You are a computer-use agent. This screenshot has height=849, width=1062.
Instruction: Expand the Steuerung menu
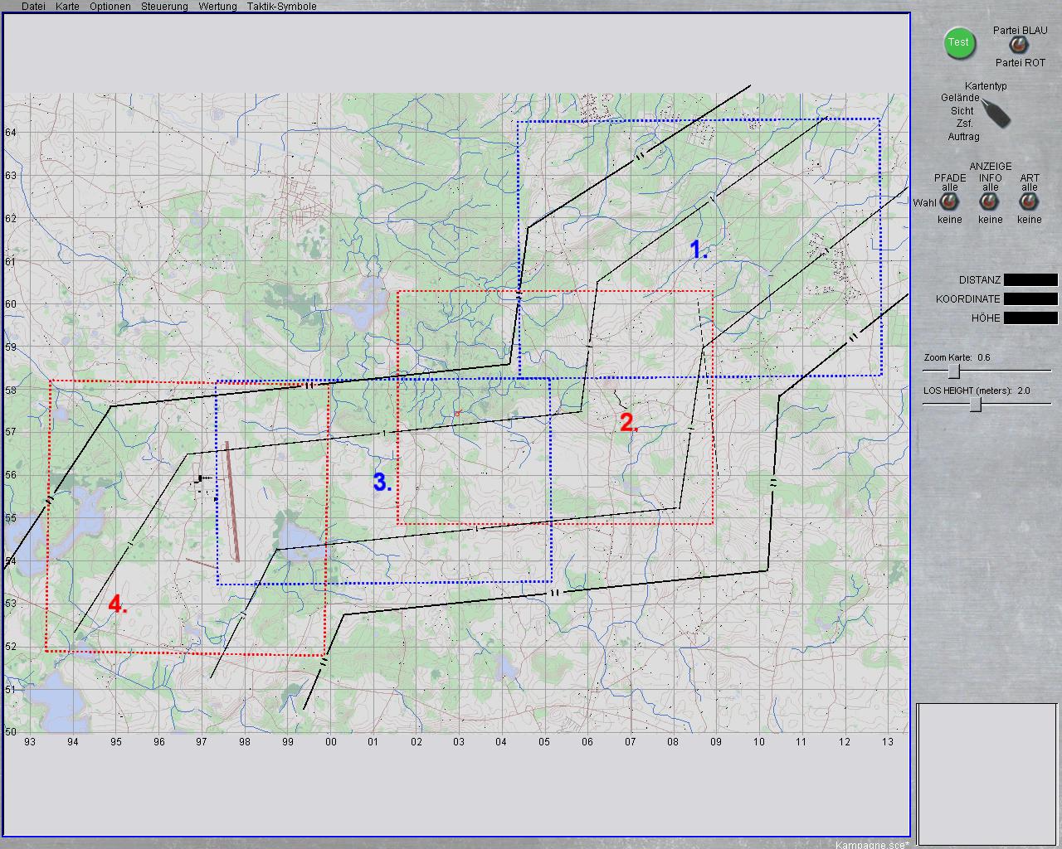pos(164,7)
